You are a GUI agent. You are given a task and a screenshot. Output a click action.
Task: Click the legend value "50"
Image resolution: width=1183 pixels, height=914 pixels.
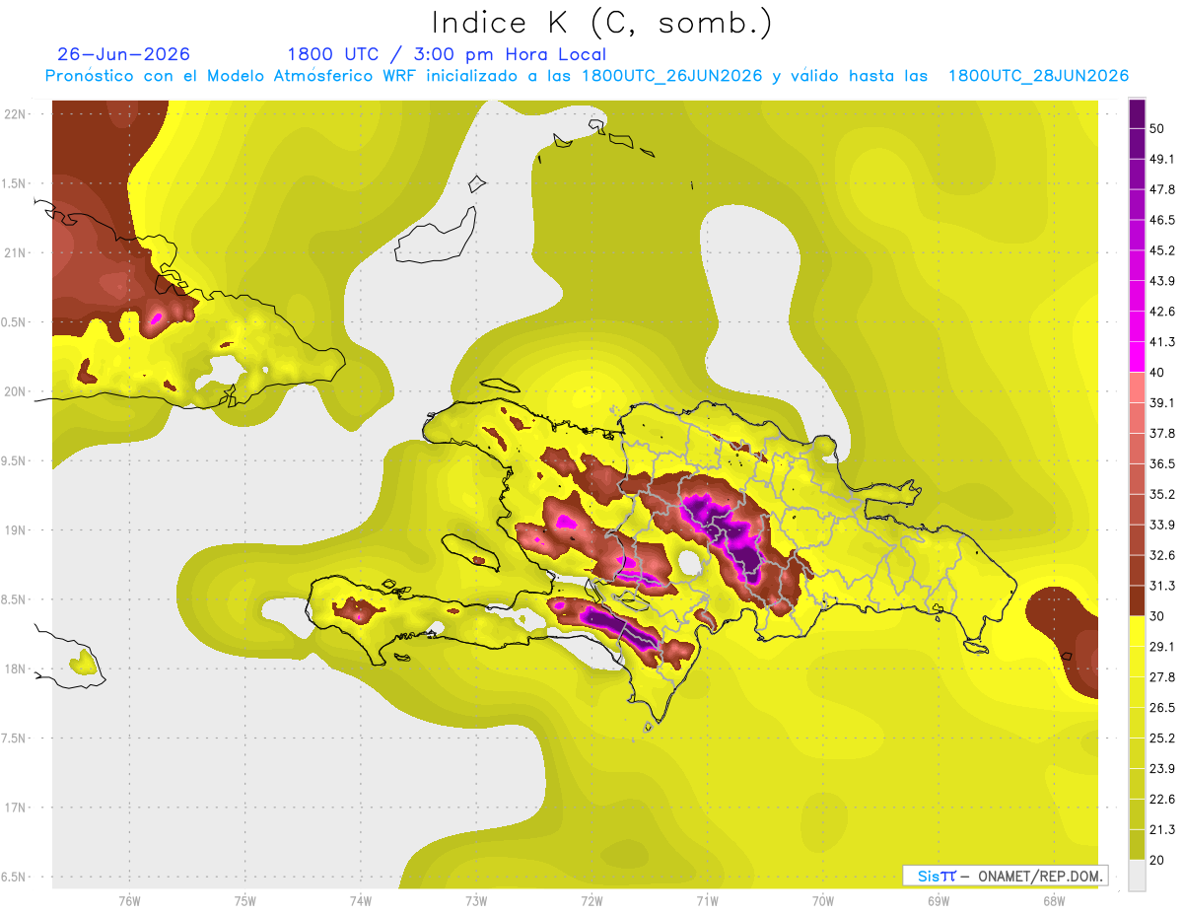pos(1157,128)
